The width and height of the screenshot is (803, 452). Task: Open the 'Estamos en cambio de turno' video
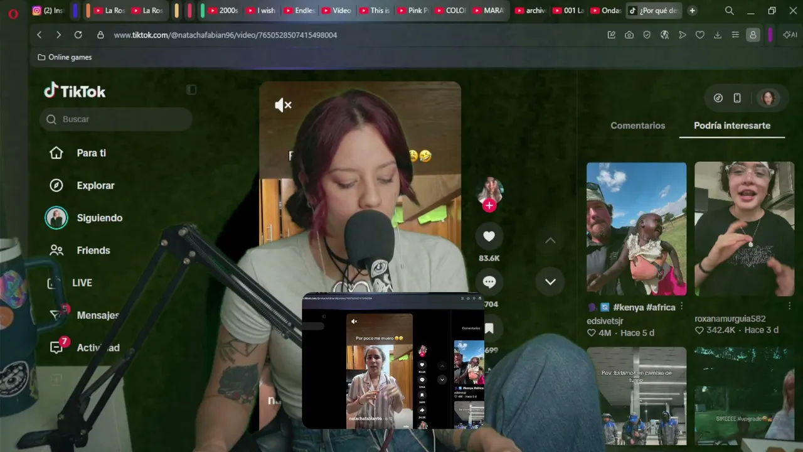pyautogui.click(x=637, y=396)
